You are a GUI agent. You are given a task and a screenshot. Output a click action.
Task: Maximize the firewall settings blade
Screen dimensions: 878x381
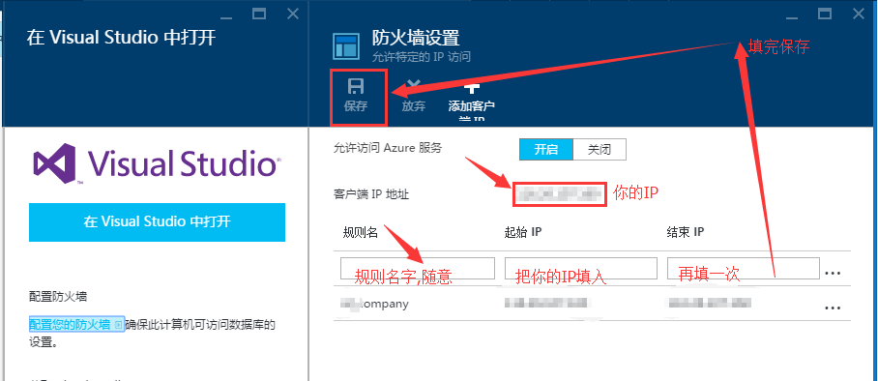click(x=824, y=14)
